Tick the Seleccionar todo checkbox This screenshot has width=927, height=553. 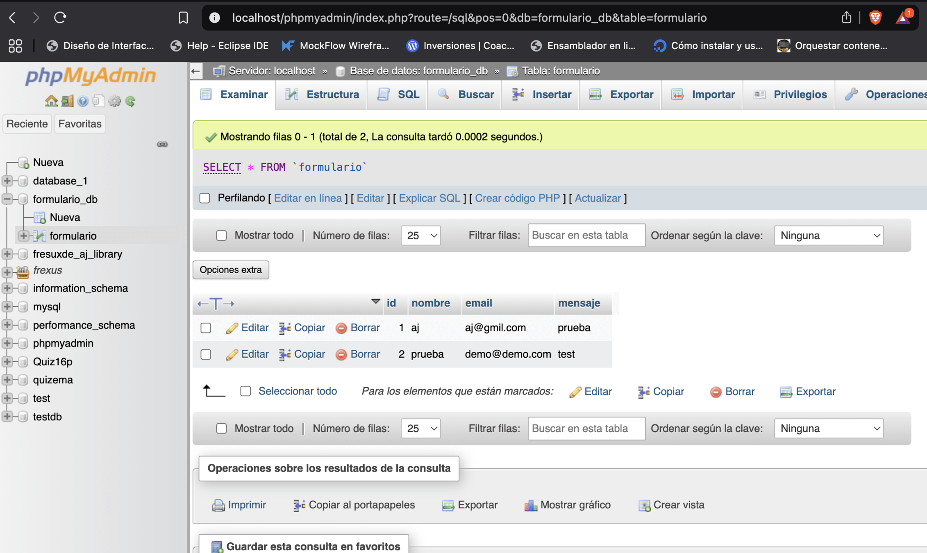pyautogui.click(x=245, y=391)
